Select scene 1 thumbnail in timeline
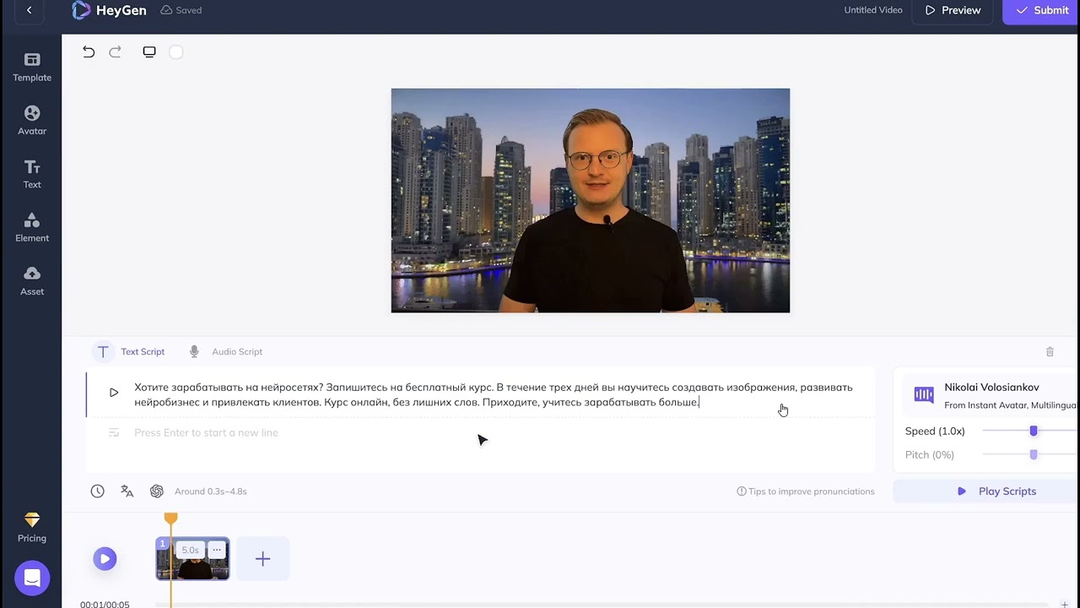The width and height of the screenshot is (1080, 608). click(192, 558)
